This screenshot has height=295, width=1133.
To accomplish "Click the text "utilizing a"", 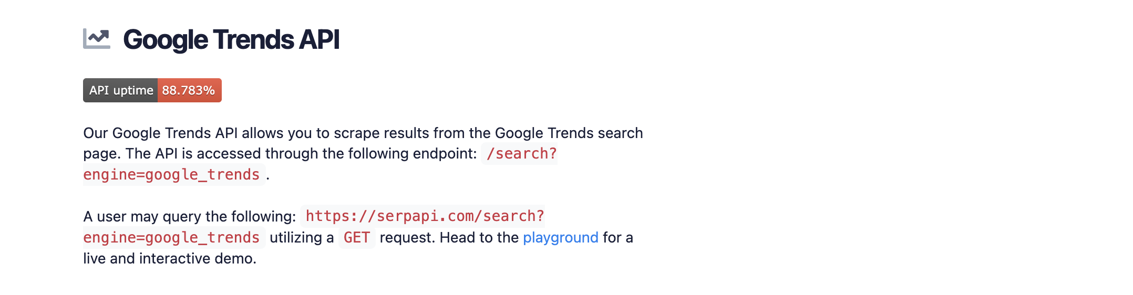I will [x=302, y=238].
